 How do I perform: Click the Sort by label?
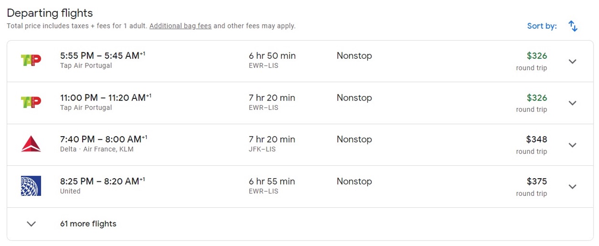pos(542,26)
